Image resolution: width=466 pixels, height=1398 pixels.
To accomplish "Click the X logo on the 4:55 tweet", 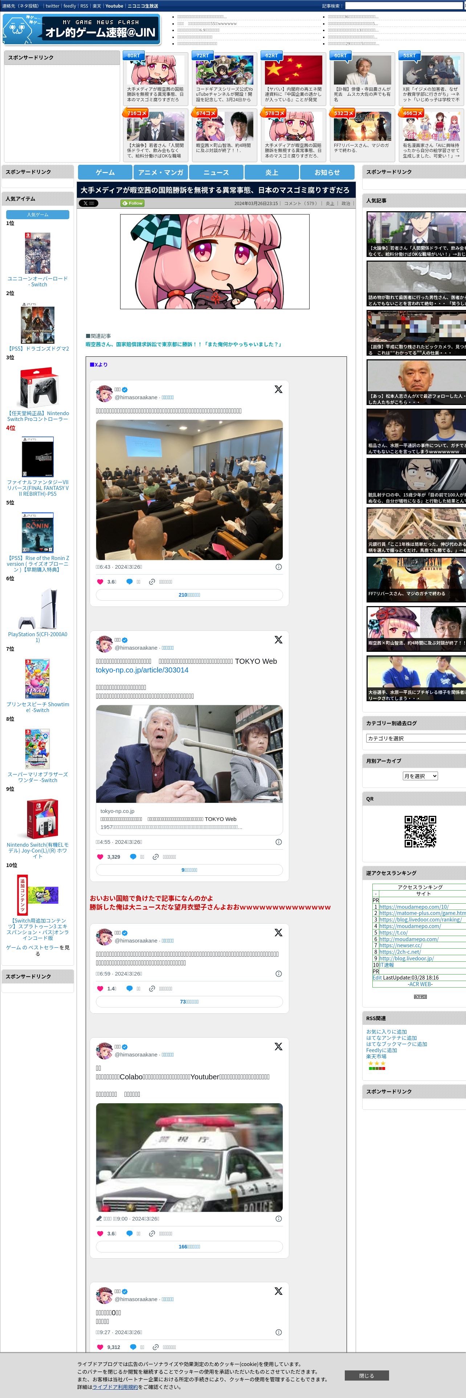I will [278, 639].
